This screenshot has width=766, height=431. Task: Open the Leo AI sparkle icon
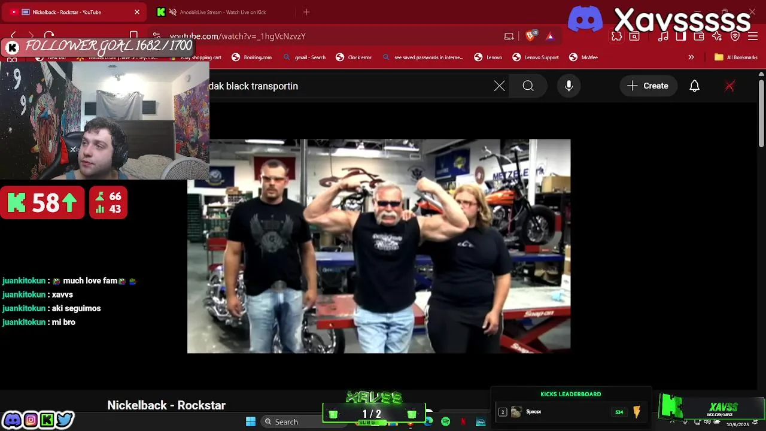pos(717,37)
